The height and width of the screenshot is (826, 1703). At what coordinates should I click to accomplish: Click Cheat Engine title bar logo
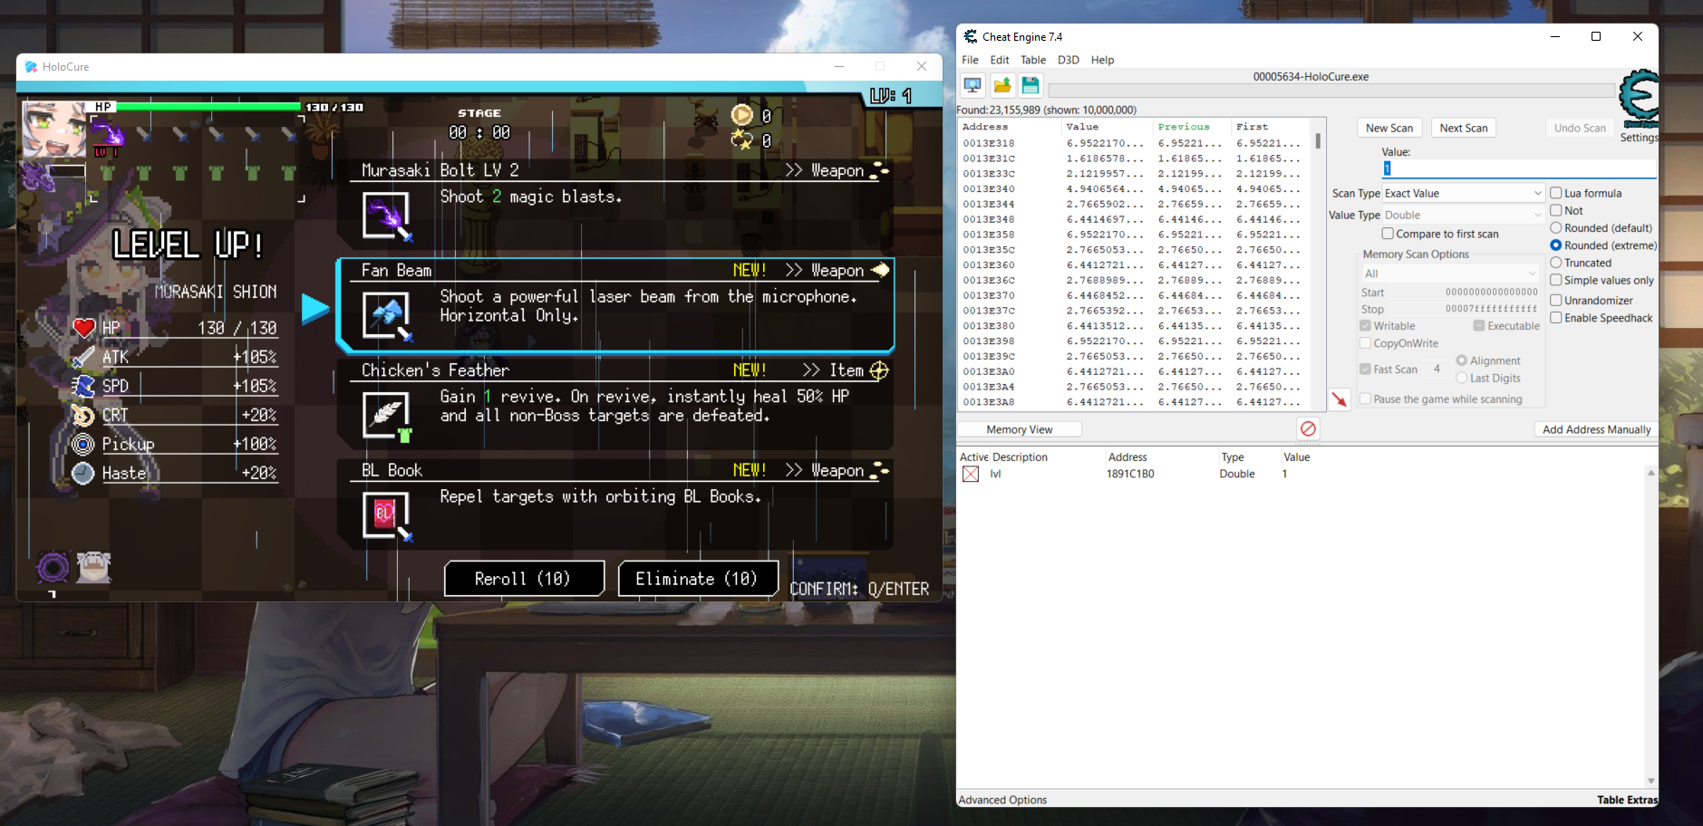(971, 36)
